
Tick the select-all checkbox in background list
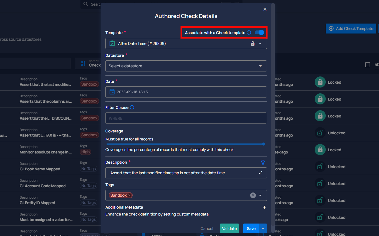point(368,65)
